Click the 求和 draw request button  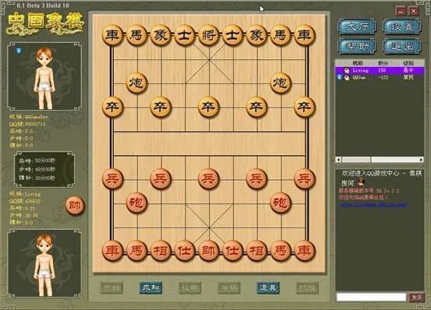[150, 287]
